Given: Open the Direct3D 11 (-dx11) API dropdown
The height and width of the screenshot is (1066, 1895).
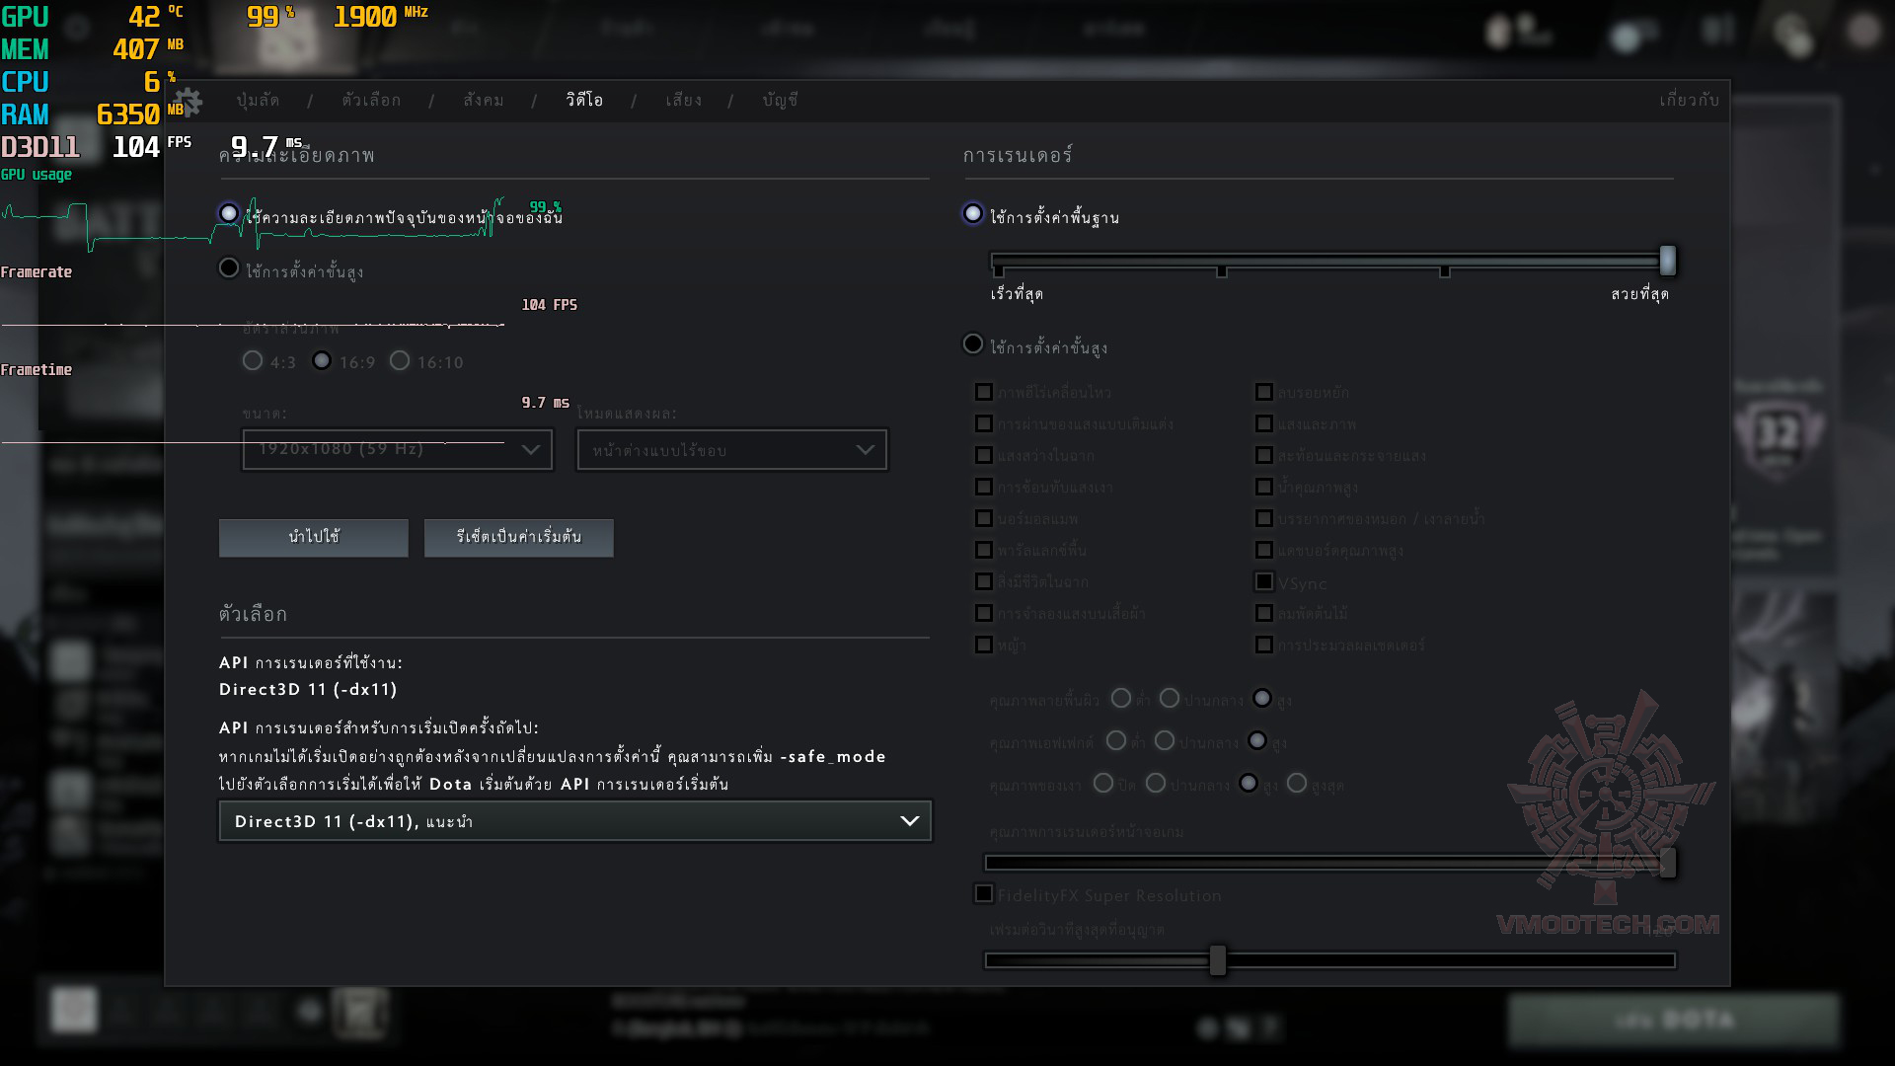Looking at the screenshot, I should (x=574, y=821).
